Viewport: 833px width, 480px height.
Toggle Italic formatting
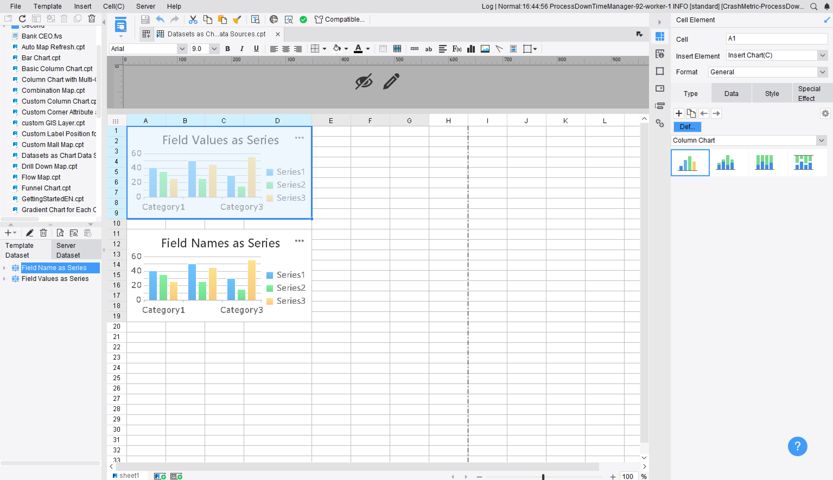point(242,49)
